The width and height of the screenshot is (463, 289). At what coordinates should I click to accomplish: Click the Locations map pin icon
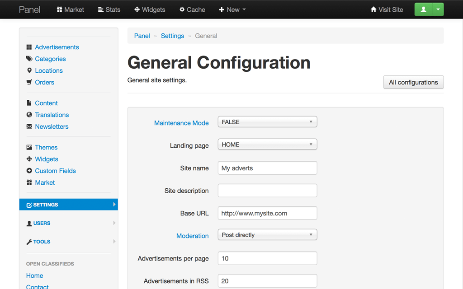29,70
